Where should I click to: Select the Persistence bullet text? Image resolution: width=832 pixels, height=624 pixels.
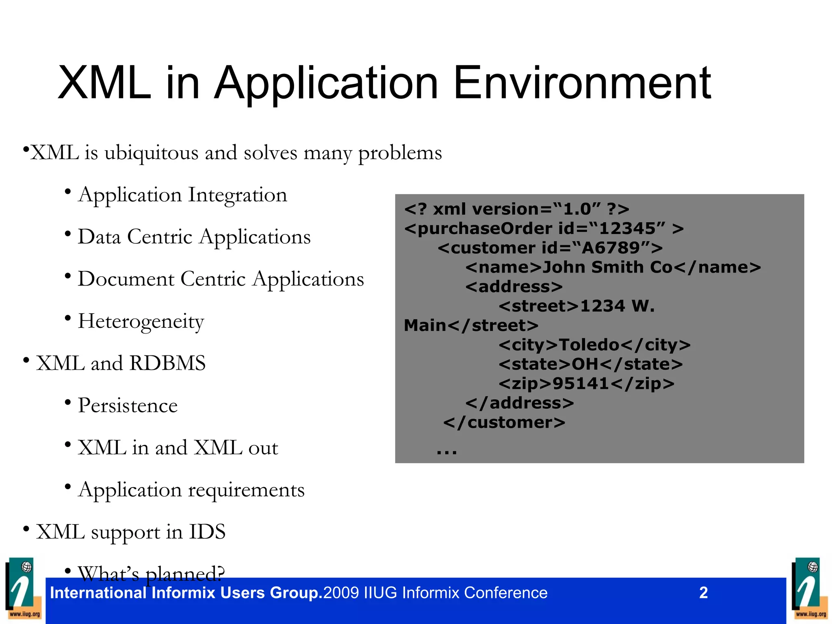pos(128,405)
